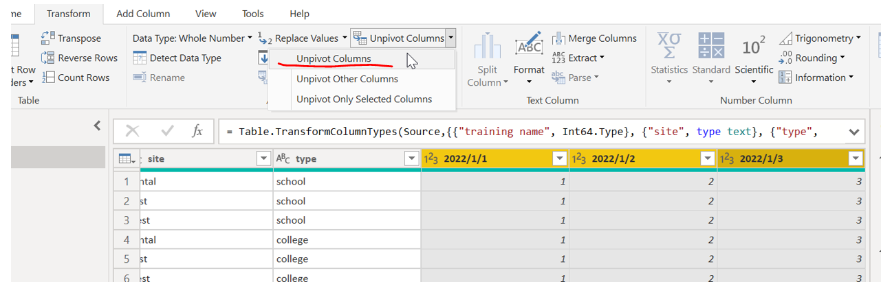Confirm the formula with the checkmark
The image size is (881, 284).
point(167,131)
